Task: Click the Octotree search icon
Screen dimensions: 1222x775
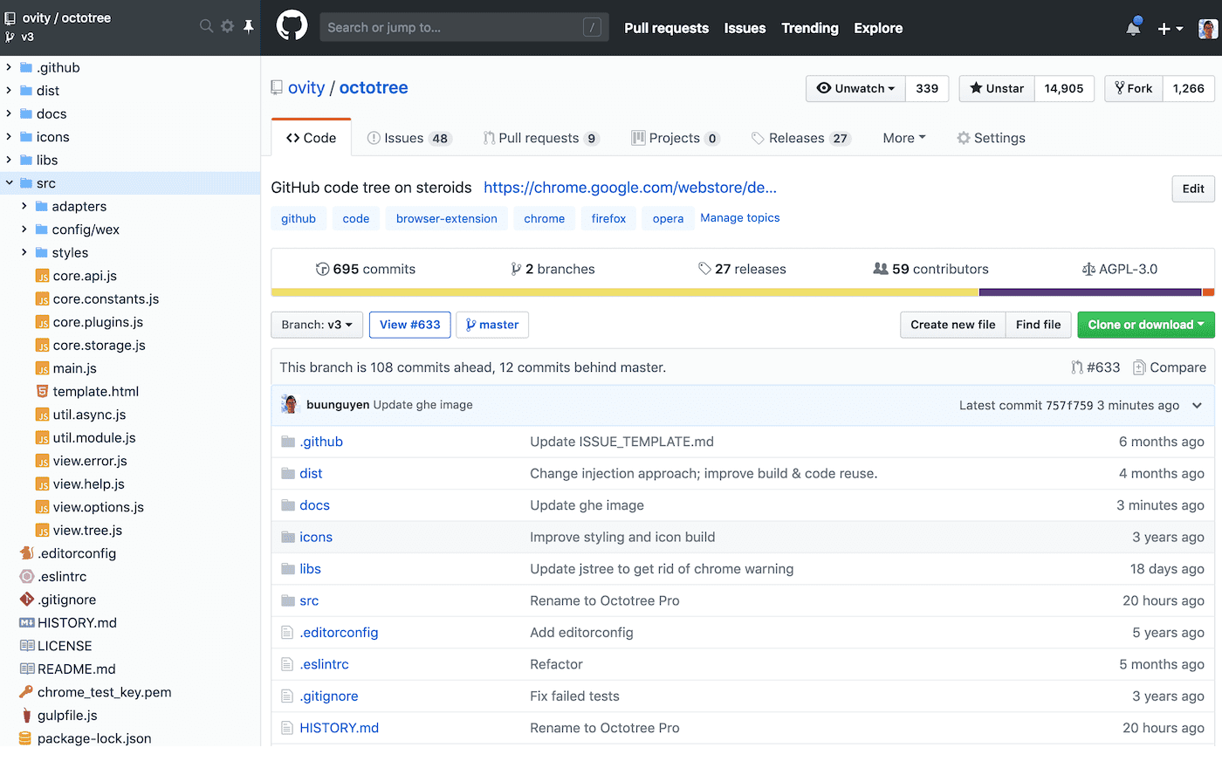Action: click(x=206, y=26)
